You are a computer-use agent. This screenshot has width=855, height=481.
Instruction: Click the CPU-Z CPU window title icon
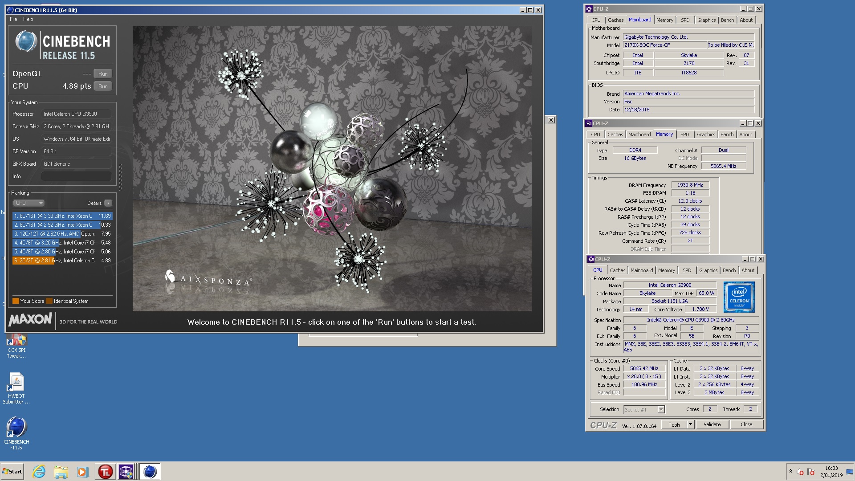pyautogui.click(x=590, y=259)
